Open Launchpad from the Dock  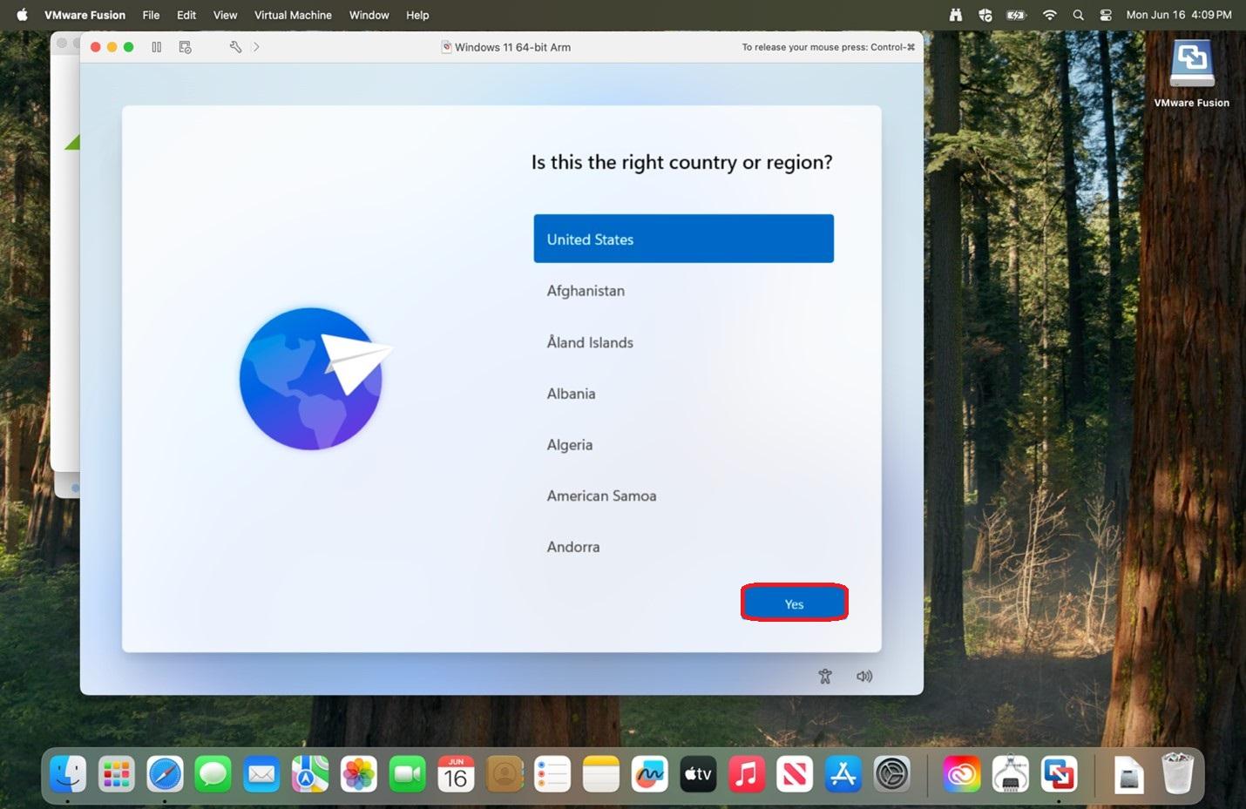point(116,773)
